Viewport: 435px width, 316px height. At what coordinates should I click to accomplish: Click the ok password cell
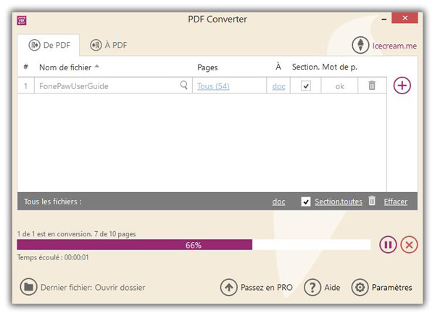tap(339, 86)
